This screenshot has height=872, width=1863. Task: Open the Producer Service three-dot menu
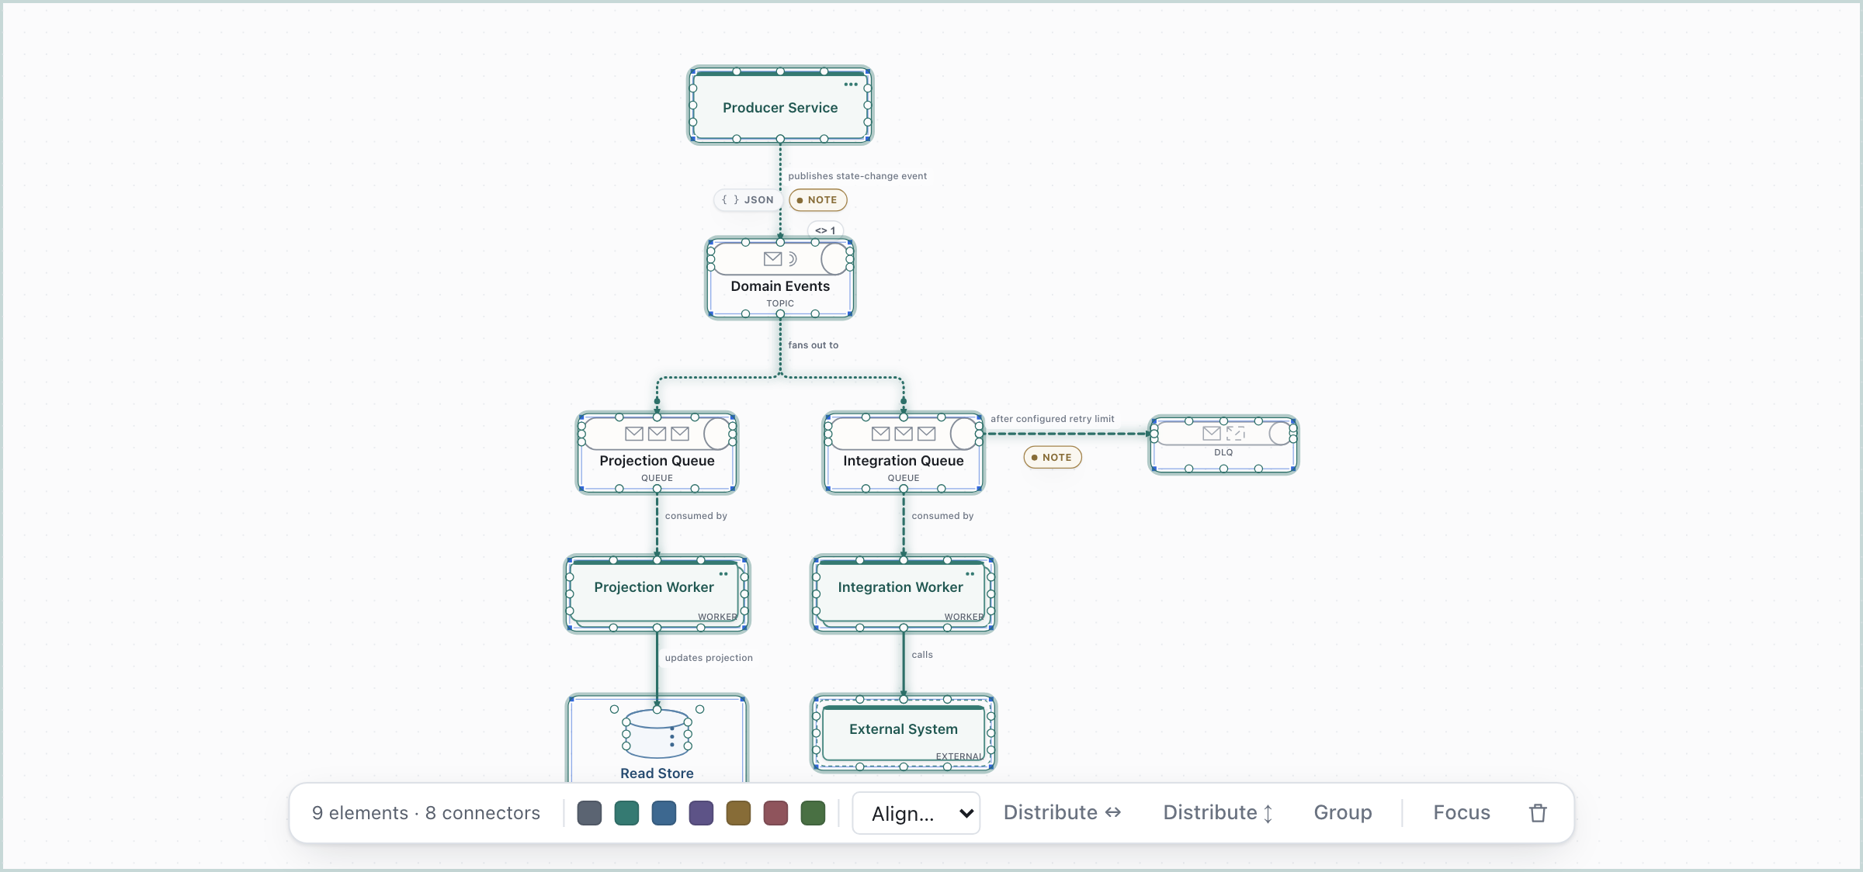tap(851, 85)
